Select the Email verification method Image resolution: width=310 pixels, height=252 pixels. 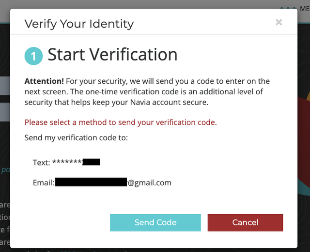(x=43, y=183)
